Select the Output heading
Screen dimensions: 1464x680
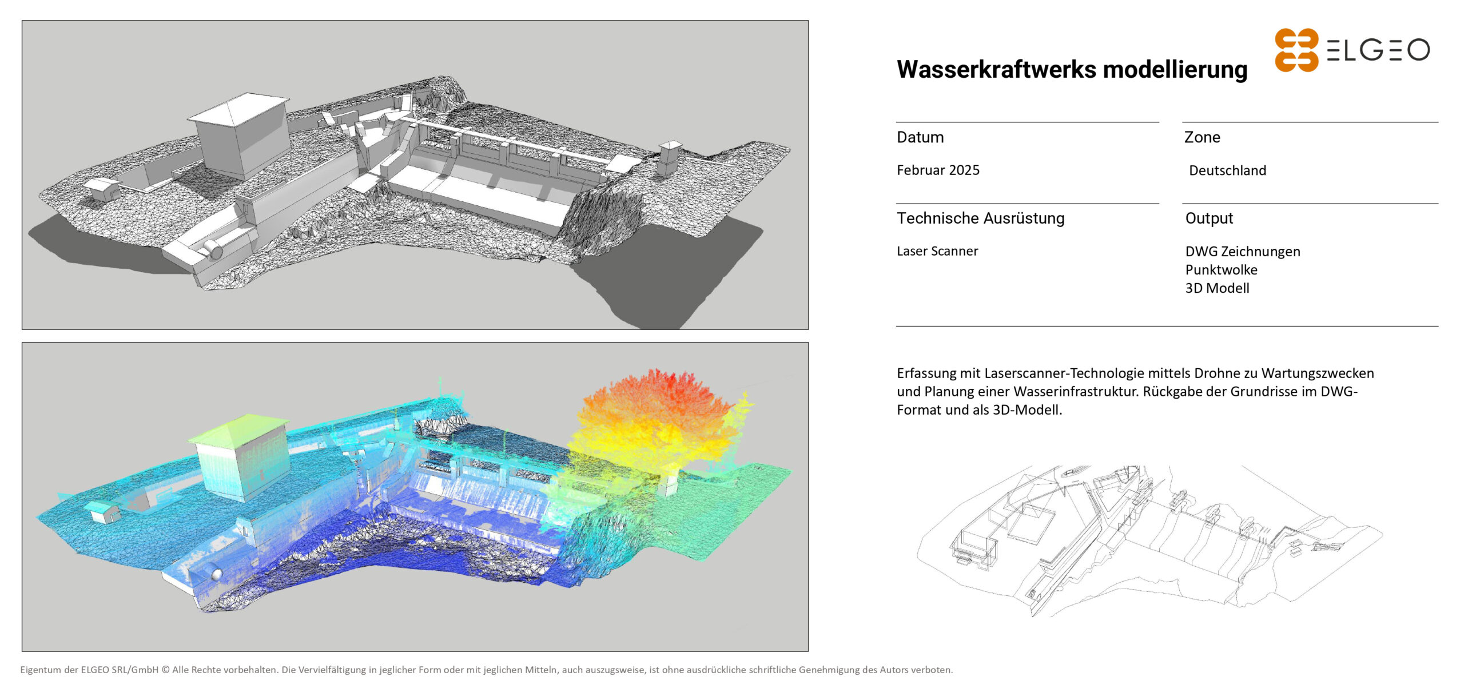(1209, 218)
